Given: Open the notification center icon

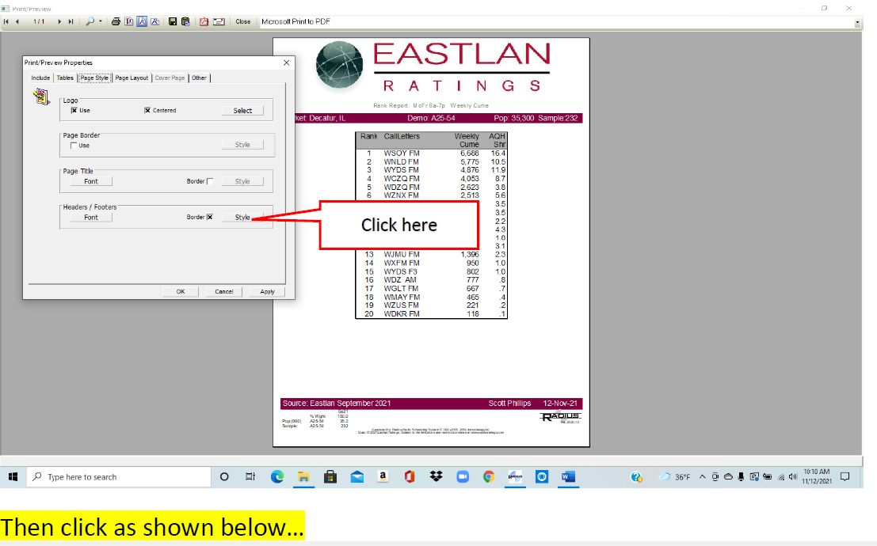Looking at the screenshot, I should click(x=845, y=476).
